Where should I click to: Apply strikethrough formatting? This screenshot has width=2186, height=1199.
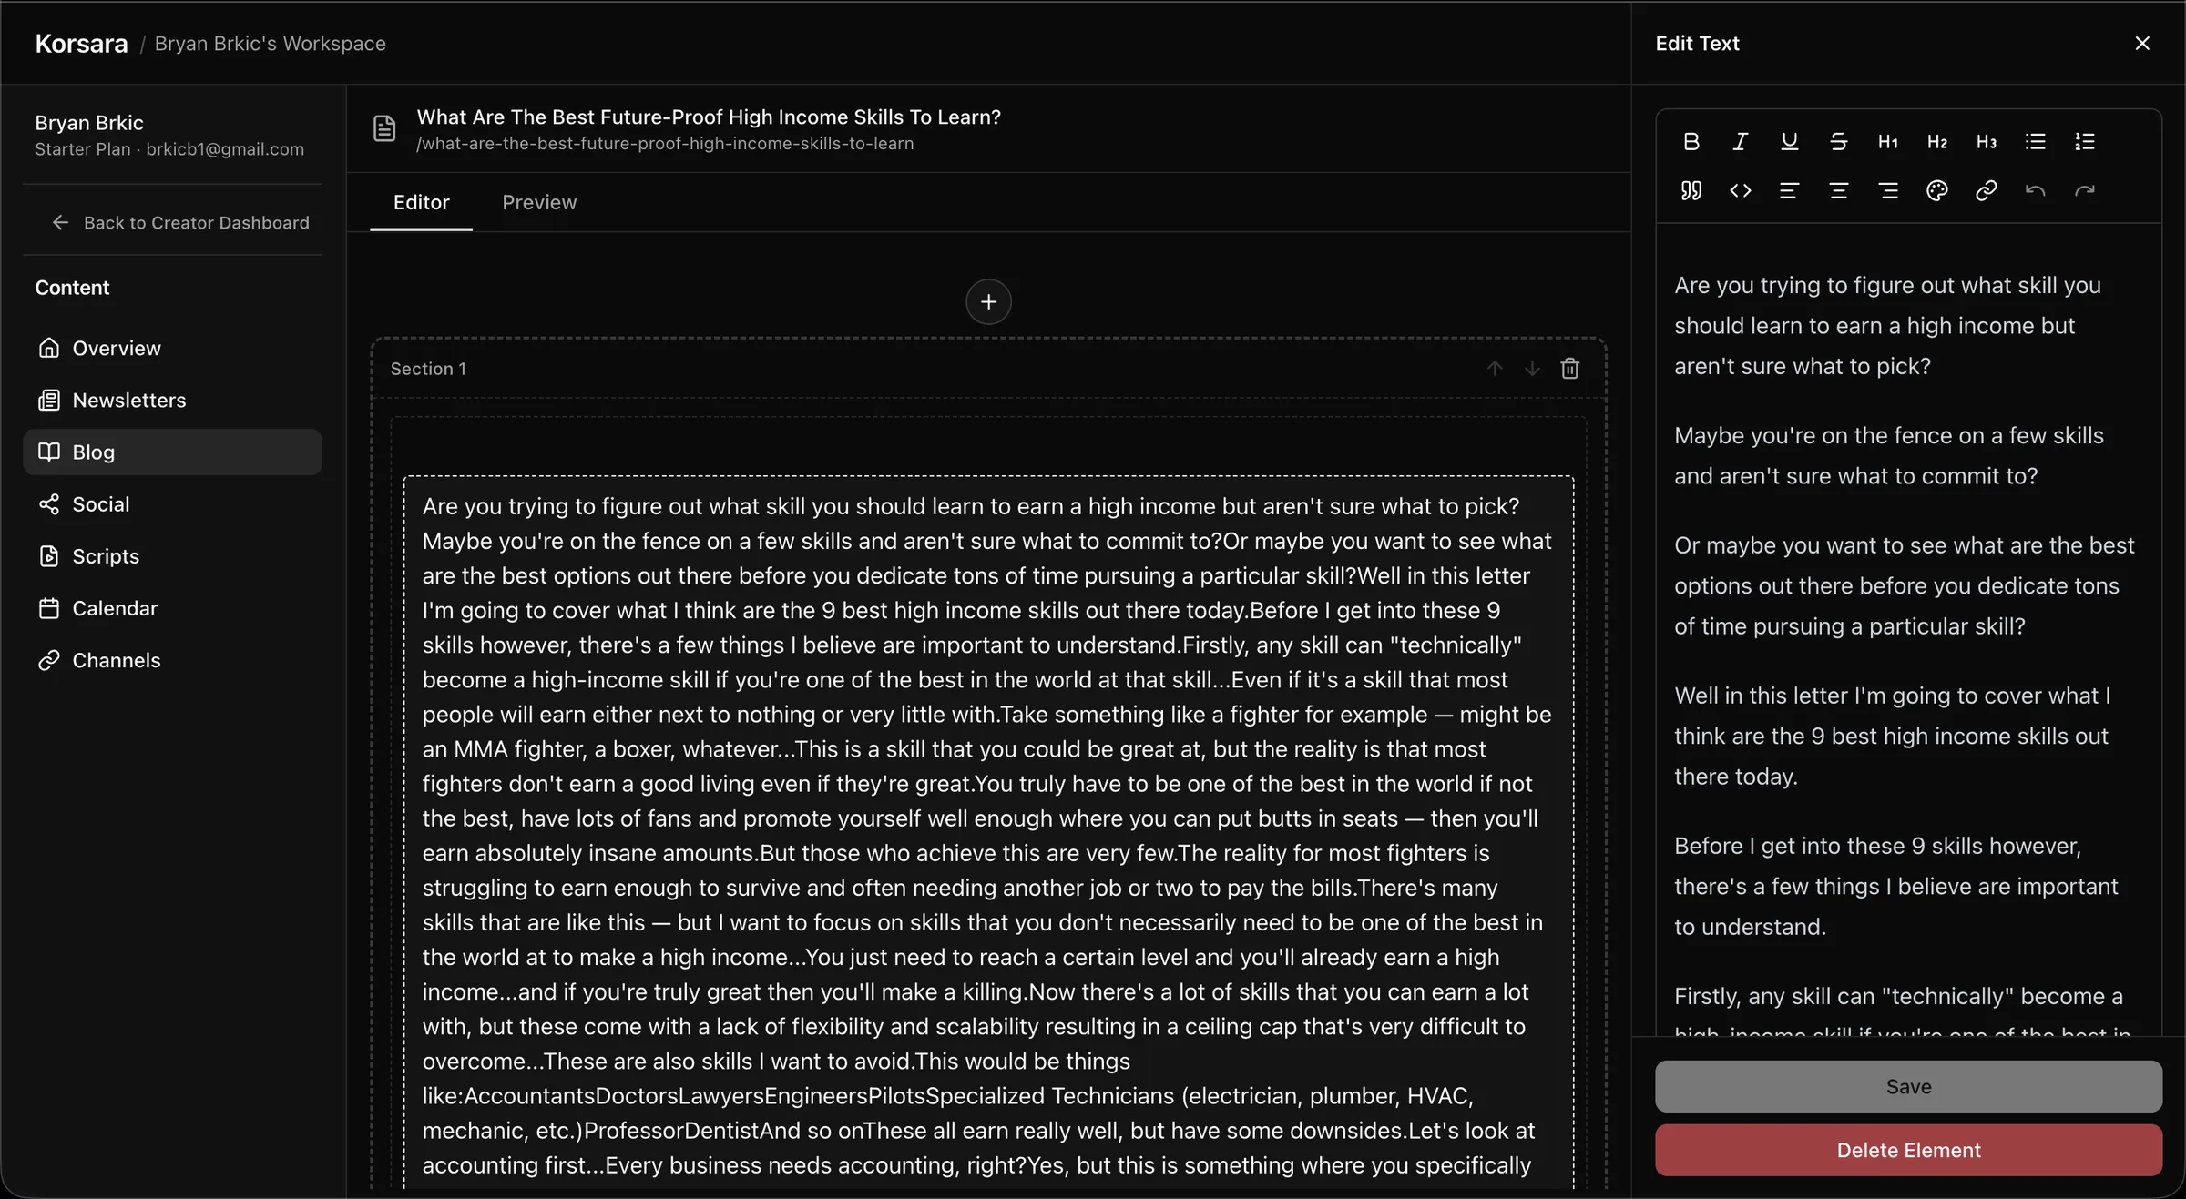pyautogui.click(x=1838, y=141)
